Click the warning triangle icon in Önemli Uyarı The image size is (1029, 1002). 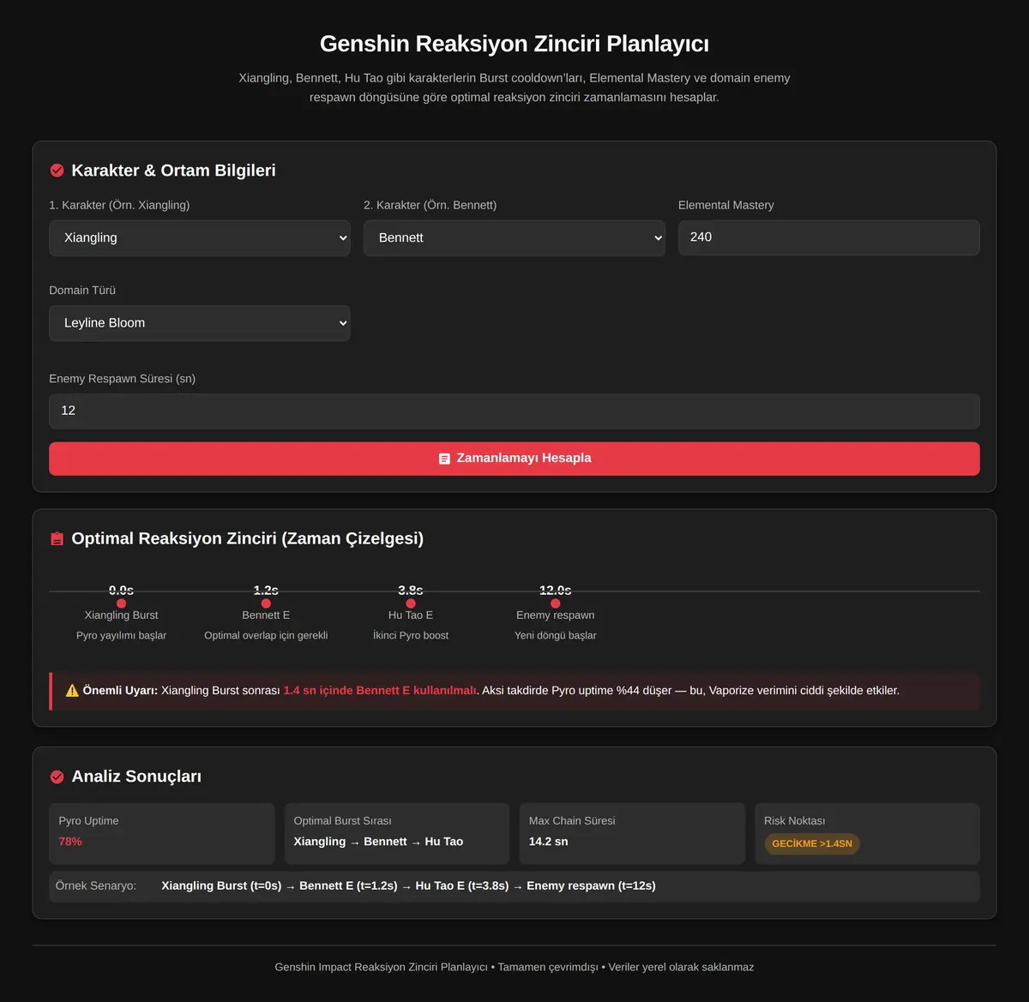click(72, 691)
